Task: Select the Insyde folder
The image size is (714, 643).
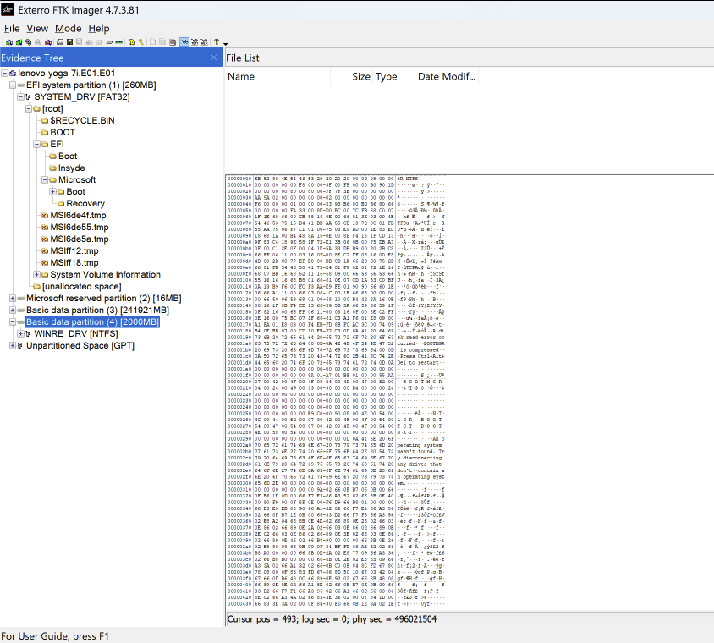Action: click(72, 168)
